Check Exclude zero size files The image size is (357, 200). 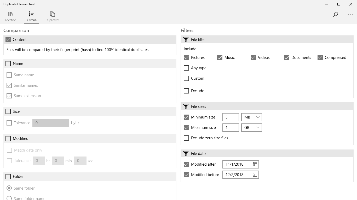186,138
